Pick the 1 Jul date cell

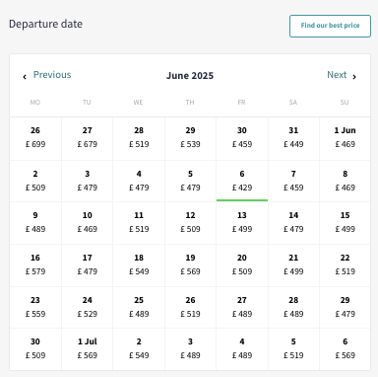[x=88, y=349]
